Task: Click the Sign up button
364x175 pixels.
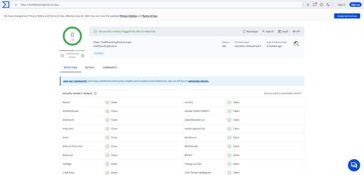Action: (x=355, y=5)
